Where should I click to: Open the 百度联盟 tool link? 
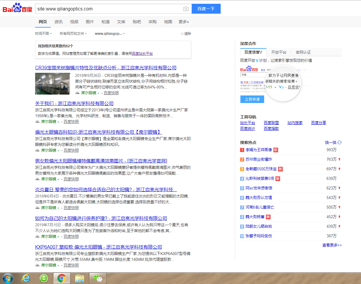pyautogui.click(x=271, y=123)
